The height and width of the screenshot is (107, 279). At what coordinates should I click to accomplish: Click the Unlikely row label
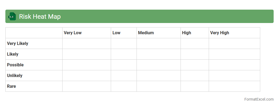[15, 76]
